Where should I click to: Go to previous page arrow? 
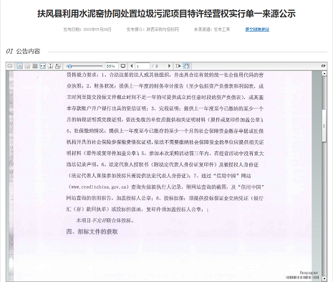pos(132,66)
